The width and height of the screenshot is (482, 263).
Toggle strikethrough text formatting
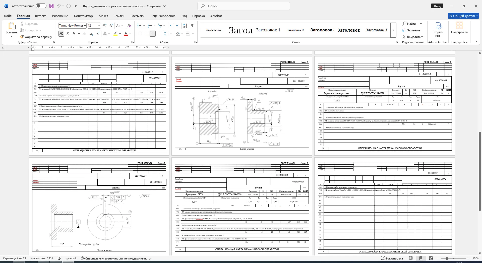[x=85, y=34]
